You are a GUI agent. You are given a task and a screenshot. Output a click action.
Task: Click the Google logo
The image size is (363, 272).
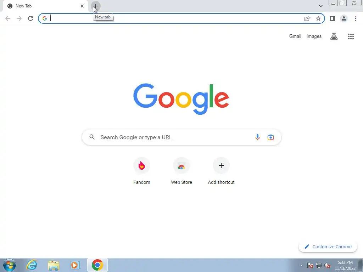coord(181,99)
